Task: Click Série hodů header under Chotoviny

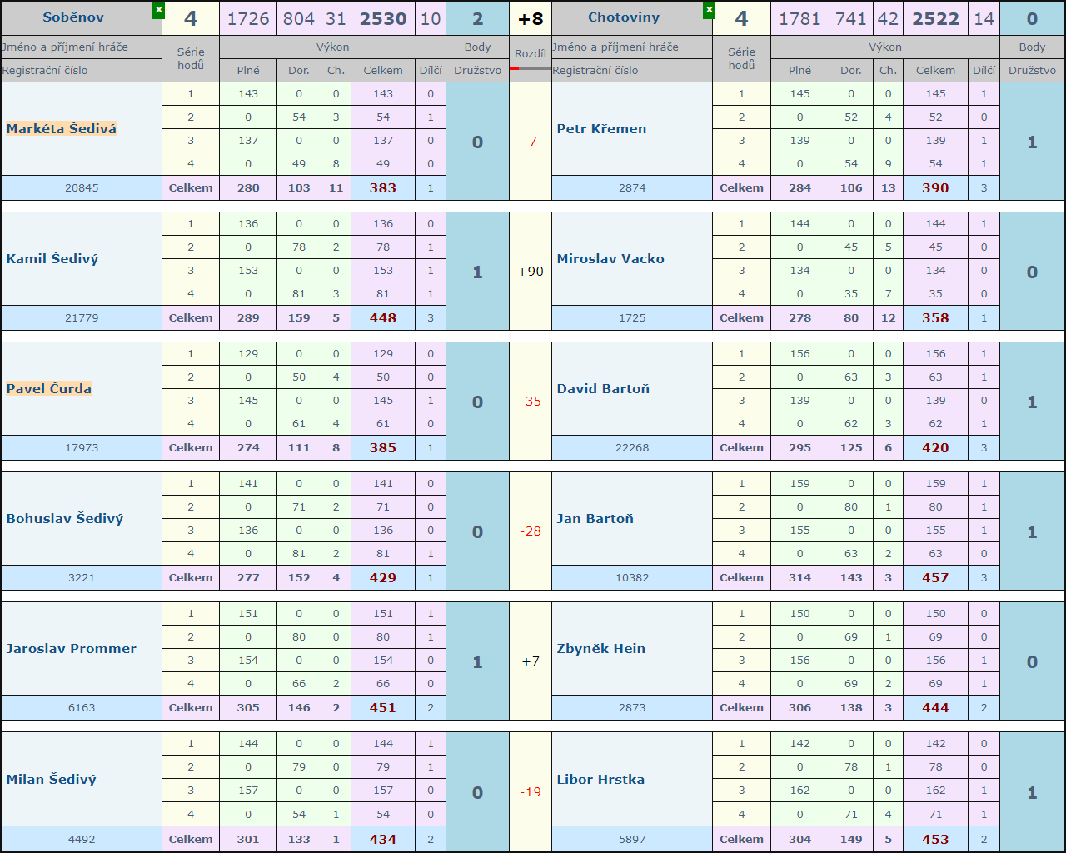Action: (741, 58)
